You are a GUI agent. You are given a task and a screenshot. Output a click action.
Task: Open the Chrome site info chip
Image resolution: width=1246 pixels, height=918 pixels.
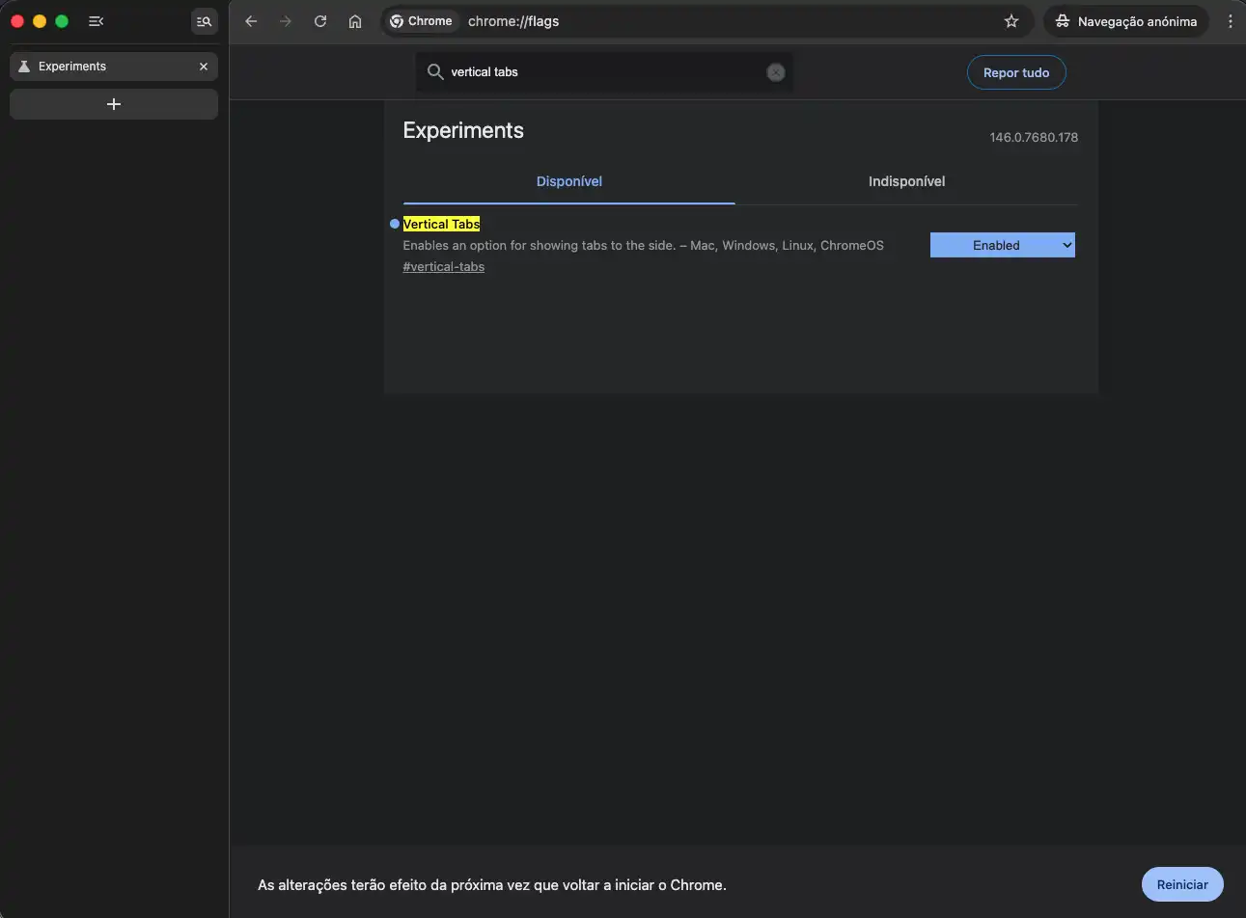(421, 21)
